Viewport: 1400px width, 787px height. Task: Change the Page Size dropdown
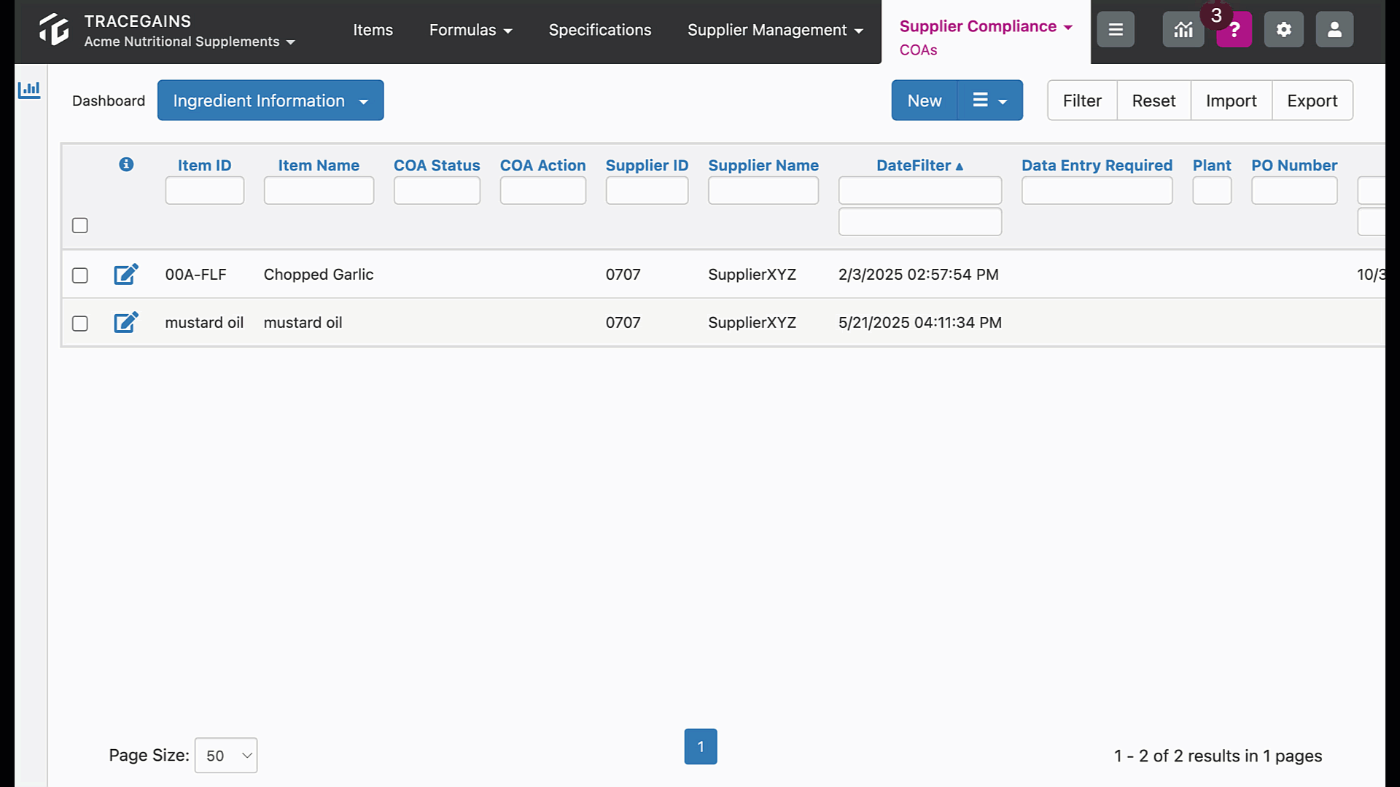(x=225, y=756)
